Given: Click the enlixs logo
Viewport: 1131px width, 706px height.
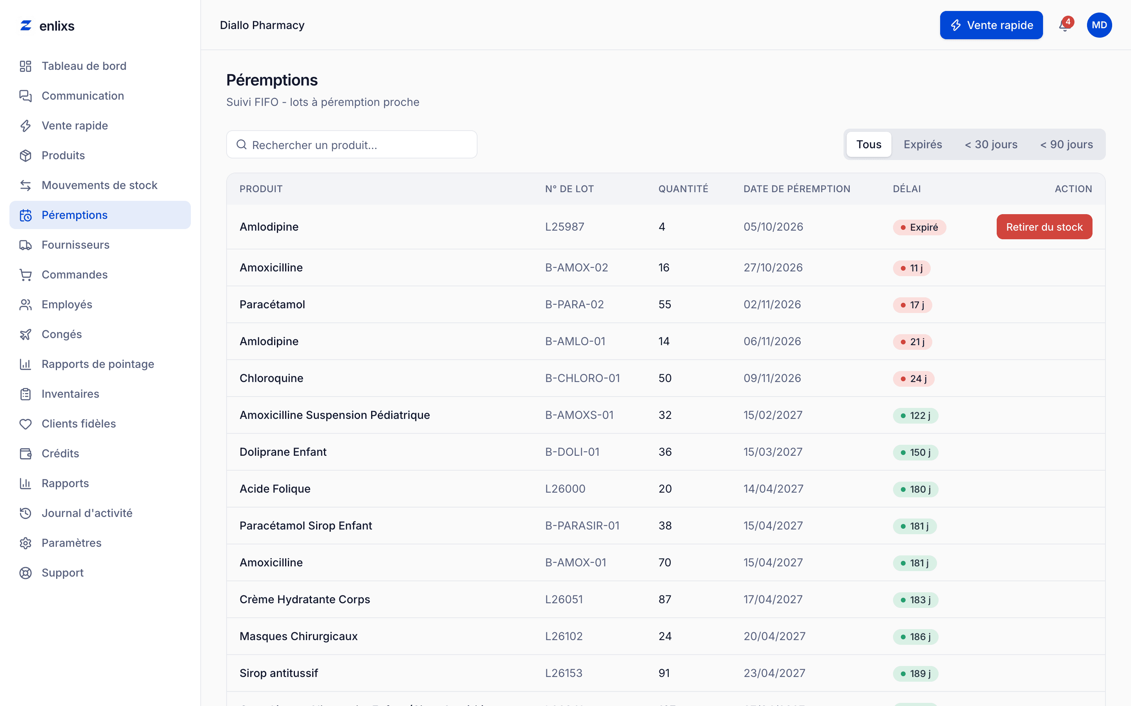Looking at the screenshot, I should click(47, 25).
